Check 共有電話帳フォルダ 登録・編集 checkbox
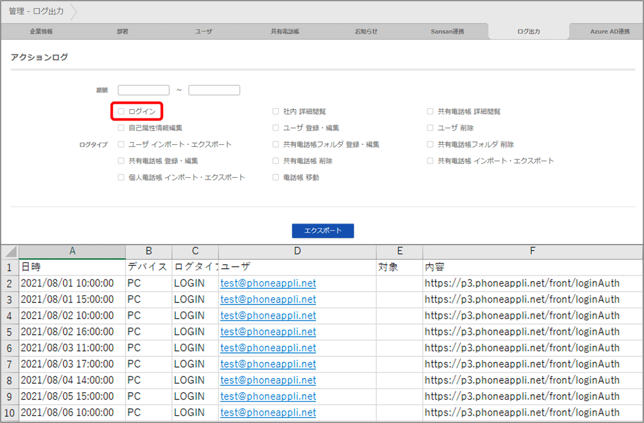 (x=275, y=144)
